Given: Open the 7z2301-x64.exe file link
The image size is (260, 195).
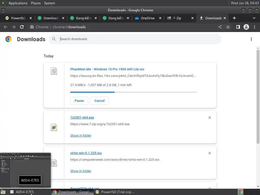Looking at the screenshot, I should click(x=82, y=117).
